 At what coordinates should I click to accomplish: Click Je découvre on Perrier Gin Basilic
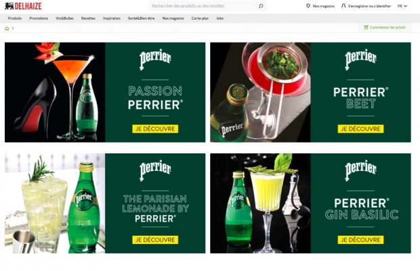coord(360,240)
